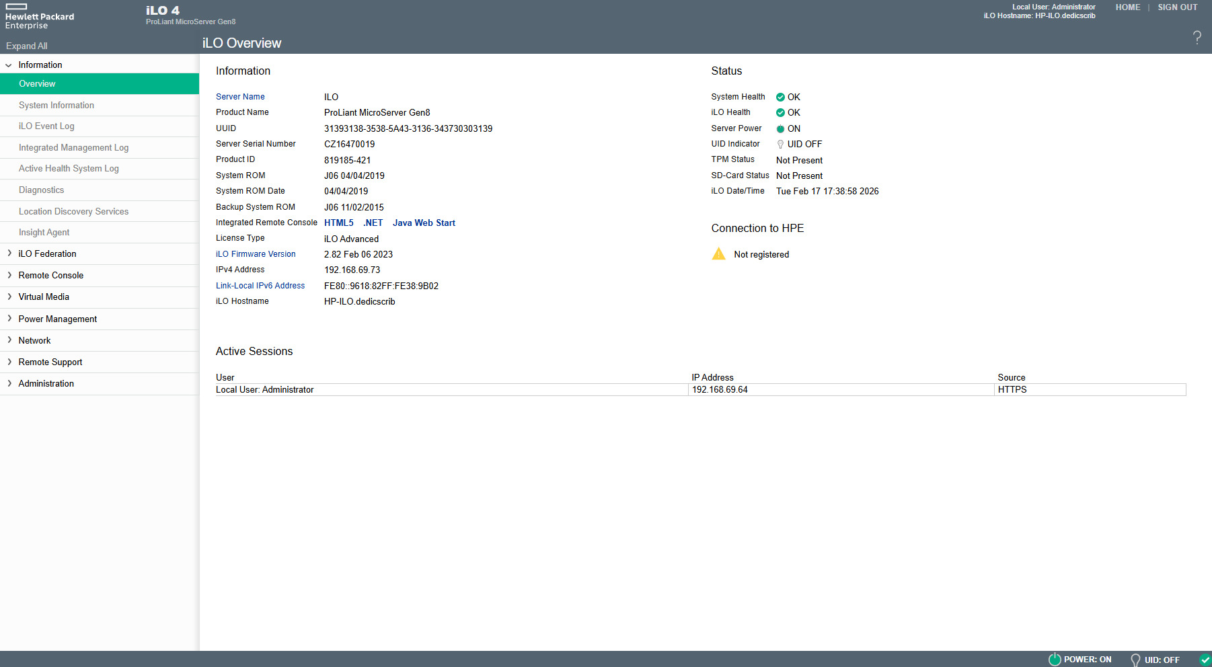Open the help question mark icon
Viewport: 1212px width, 667px height.
1197,38
